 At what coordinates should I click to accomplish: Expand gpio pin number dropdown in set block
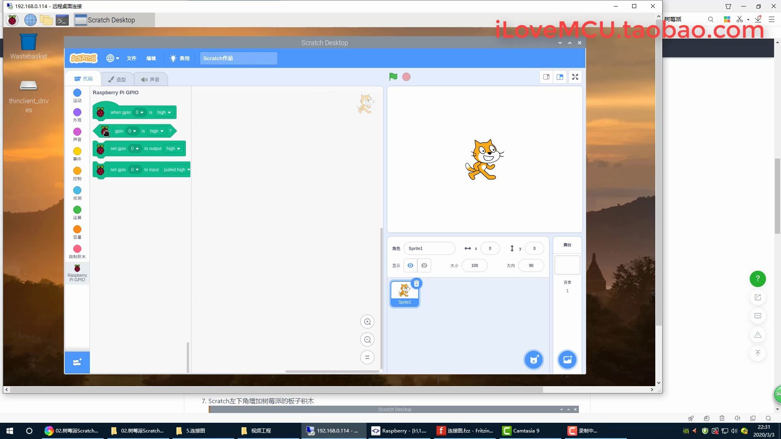(x=134, y=148)
